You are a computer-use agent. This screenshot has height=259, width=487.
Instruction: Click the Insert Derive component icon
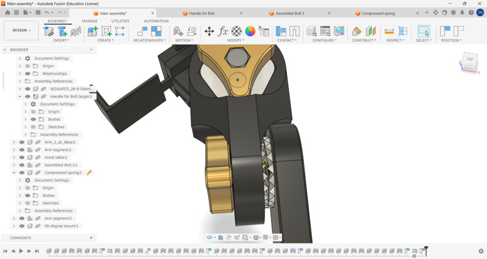[x=76, y=31]
